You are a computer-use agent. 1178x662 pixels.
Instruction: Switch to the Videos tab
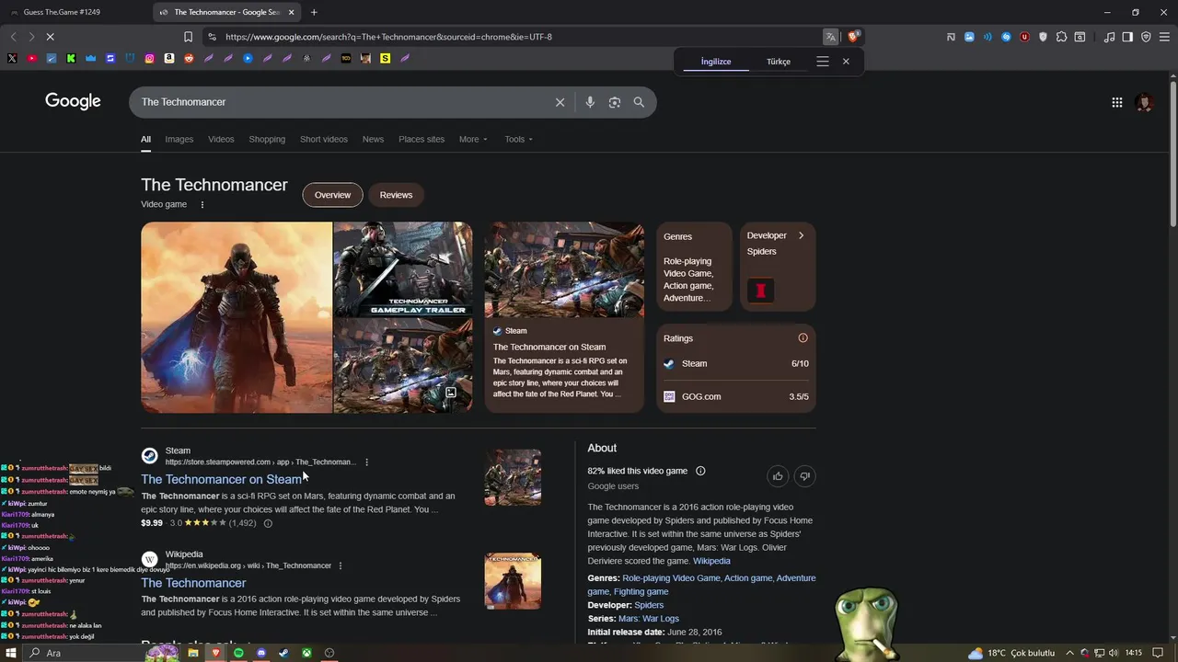[x=221, y=140]
